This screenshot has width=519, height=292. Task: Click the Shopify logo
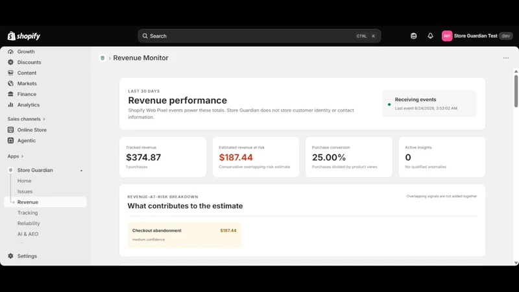pyautogui.click(x=24, y=36)
